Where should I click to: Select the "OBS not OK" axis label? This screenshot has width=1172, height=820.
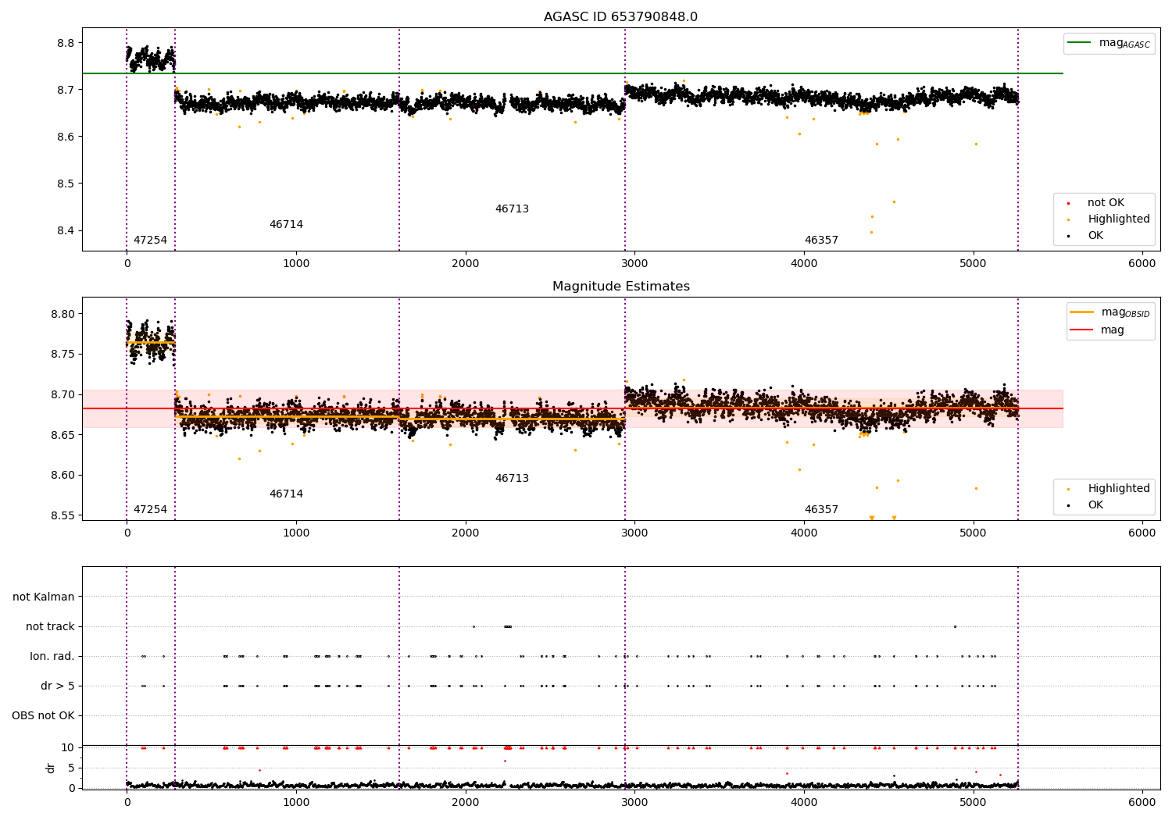43,715
